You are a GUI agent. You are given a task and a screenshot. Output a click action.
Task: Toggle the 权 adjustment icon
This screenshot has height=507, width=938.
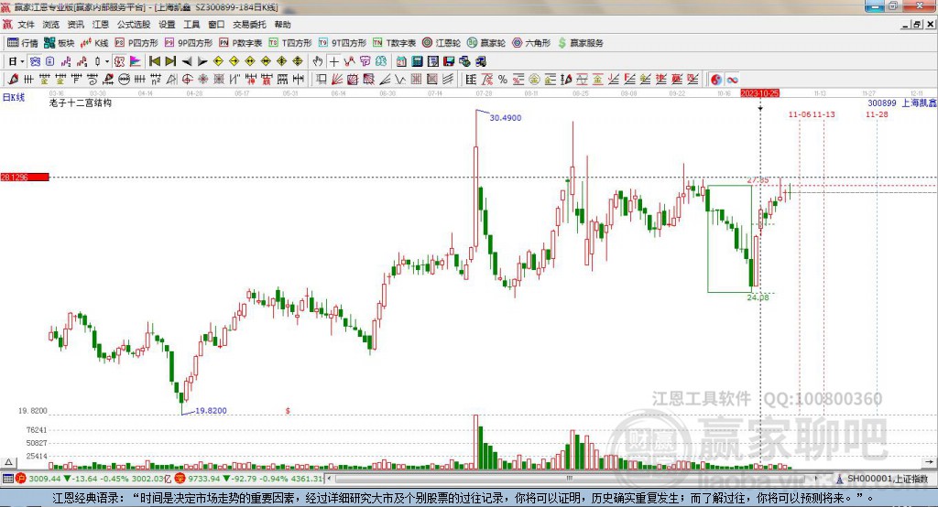click(x=119, y=61)
